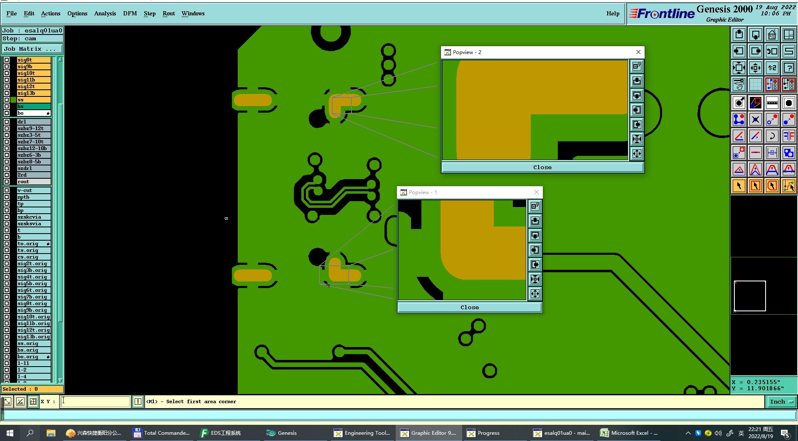Click the question mark help-view icon
The image size is (798, 441).
pyautogui.click(x=789, y=68)
